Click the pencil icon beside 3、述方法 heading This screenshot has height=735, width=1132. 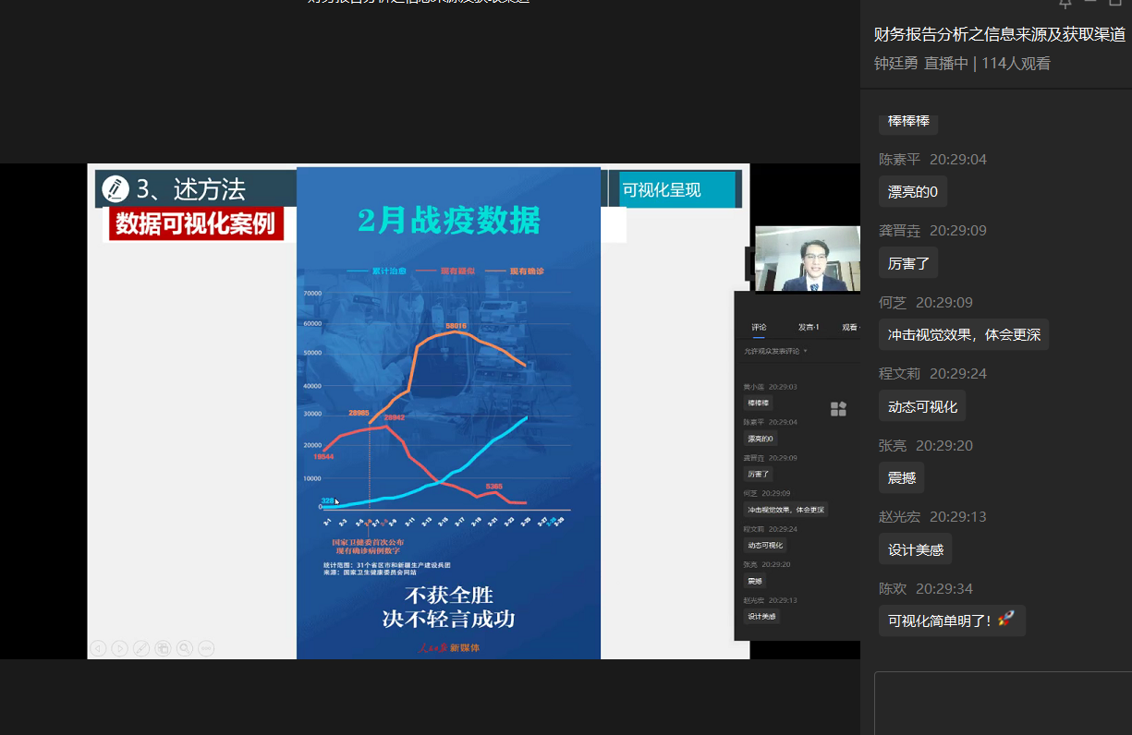click(116, 188)
